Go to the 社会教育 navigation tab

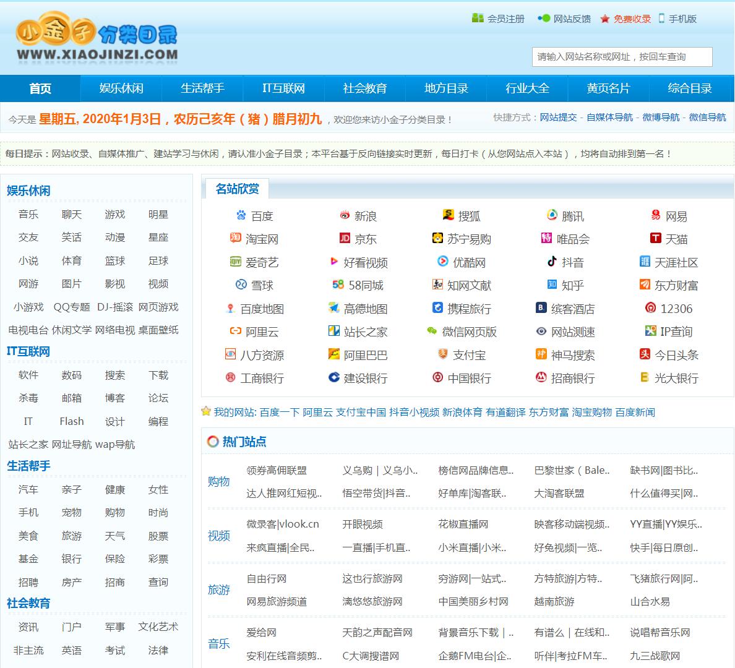pos(364,88)
